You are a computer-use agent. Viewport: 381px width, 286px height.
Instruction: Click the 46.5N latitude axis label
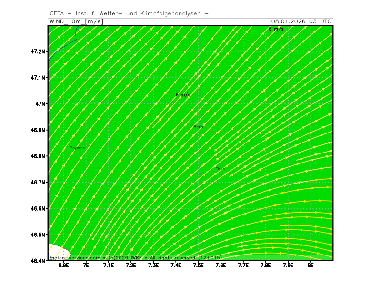[38, 235]
